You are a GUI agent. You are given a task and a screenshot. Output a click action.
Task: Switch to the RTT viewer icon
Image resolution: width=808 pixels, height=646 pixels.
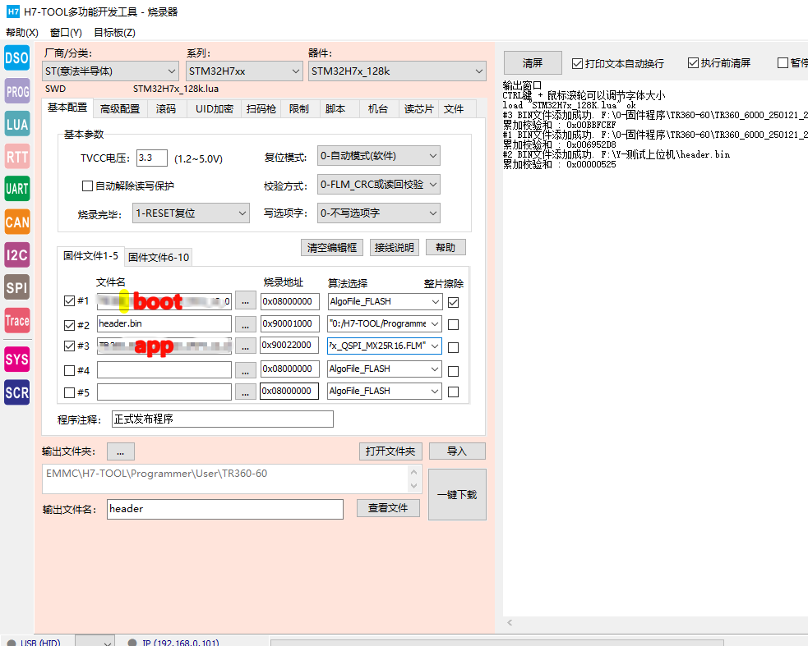click(x=17, y=157)
